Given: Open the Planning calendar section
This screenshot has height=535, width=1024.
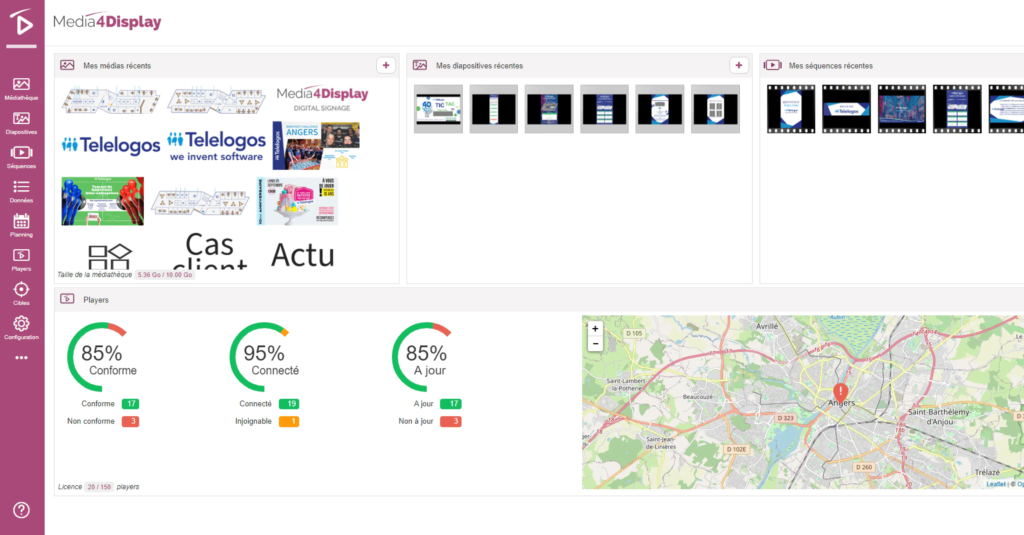Looking at the screenshot, I should pyautogui.click(x=21, y=226).
